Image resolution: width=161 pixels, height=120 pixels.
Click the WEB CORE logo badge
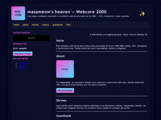click(x=18, y=13)
